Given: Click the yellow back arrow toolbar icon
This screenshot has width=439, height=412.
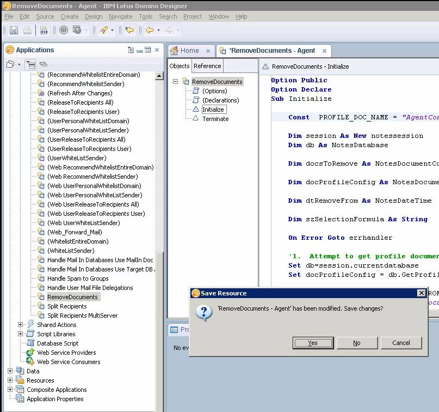Looking at the screenshot, I should click(x=149, y=30).
